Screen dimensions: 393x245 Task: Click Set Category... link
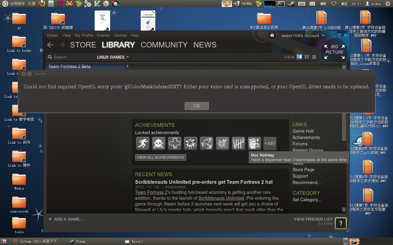[x=307, y=200]
